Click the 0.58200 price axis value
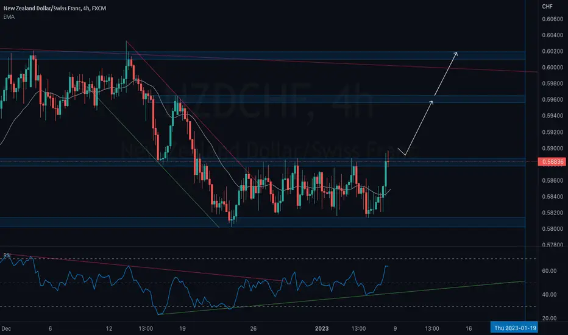The image size is (568, 335). point(552,213)
